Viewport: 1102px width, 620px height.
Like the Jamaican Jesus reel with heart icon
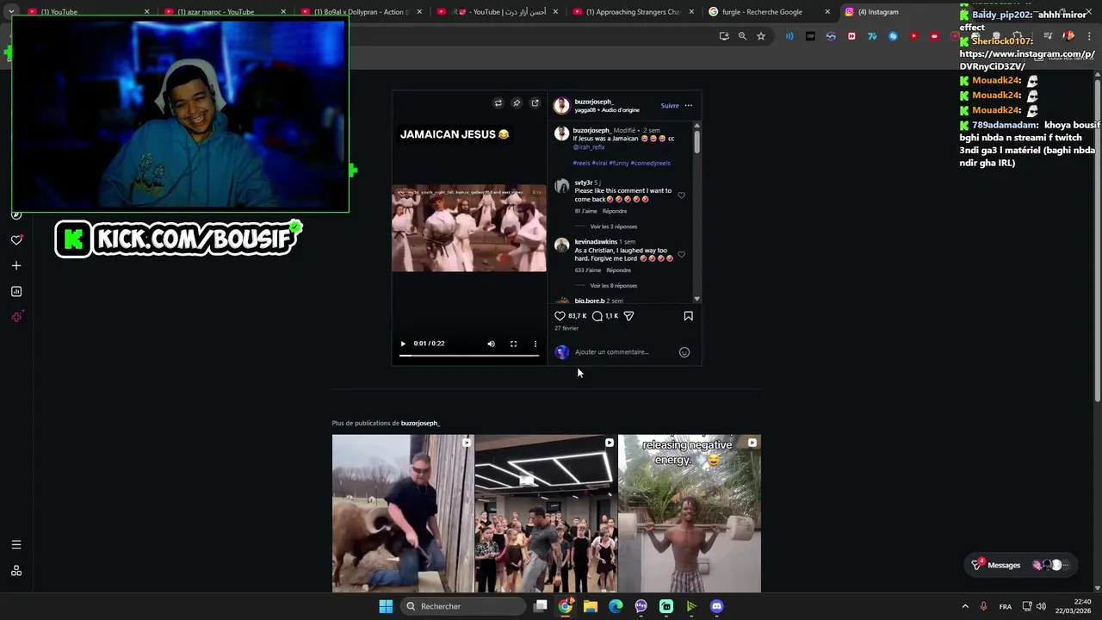point(560,316)
